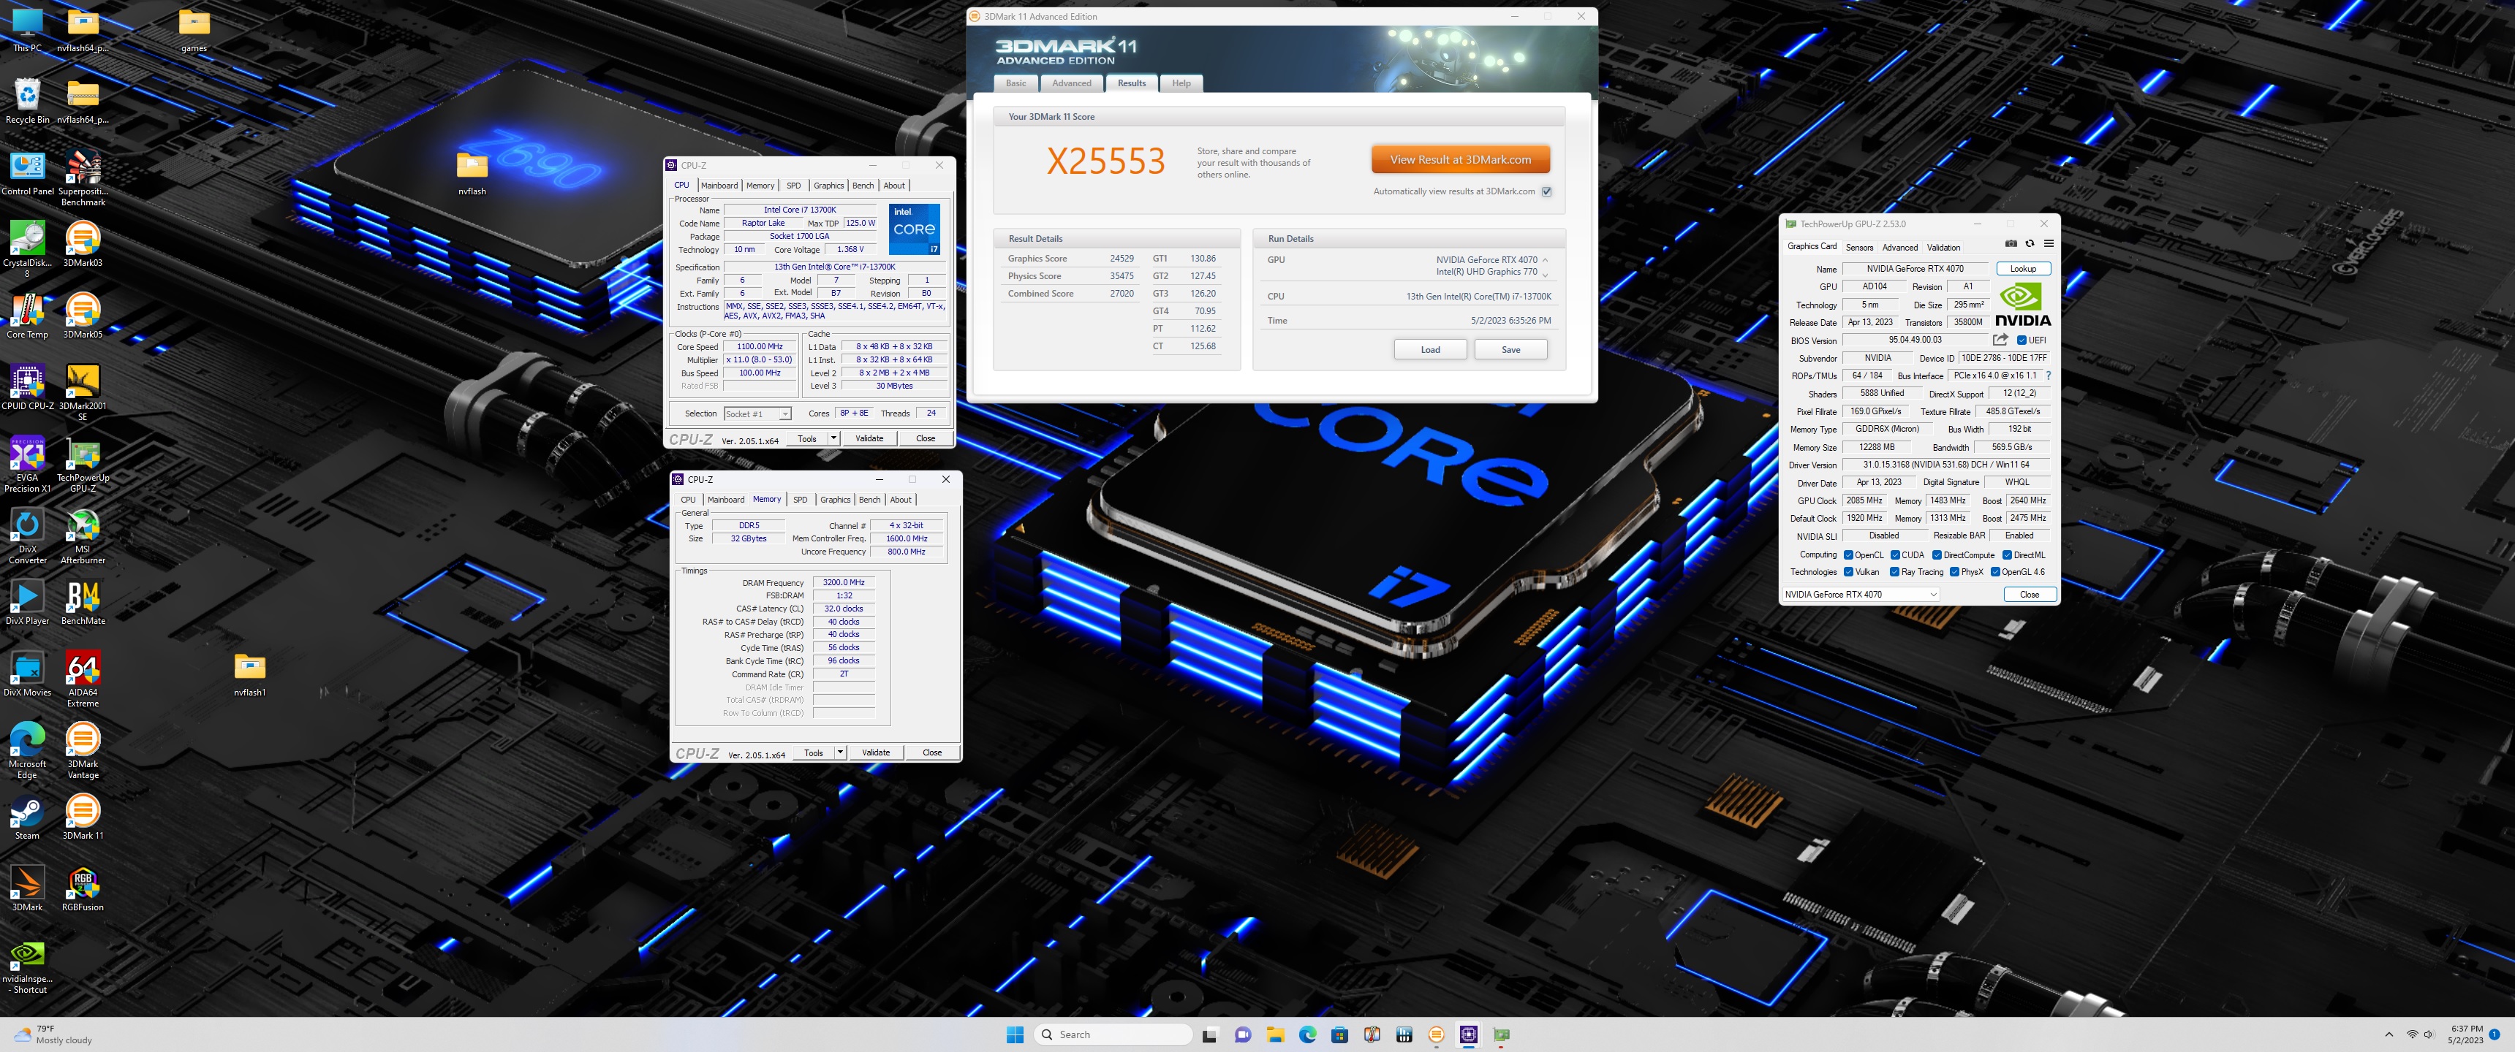Click the Windows Start button on taskbar
The image size is (2515, 1052).
[x=1014, y=1034]
